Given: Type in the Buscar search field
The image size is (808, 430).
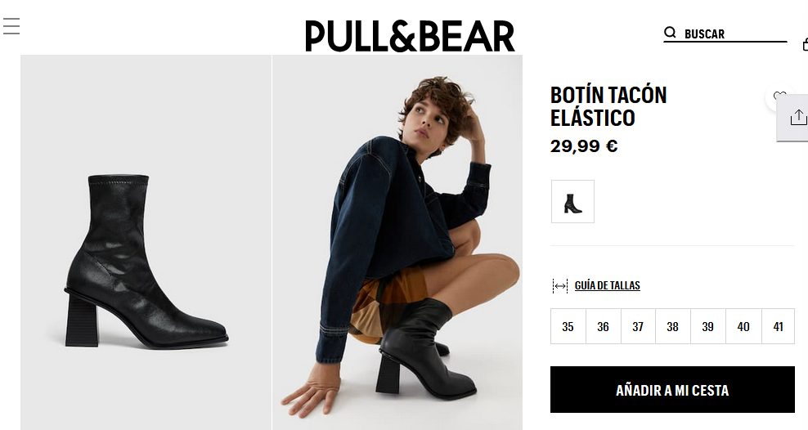Looking at the screenshot, I should click(732, 34).
